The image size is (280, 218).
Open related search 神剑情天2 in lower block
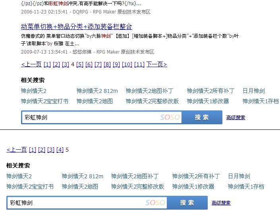(x=19, y=176)
